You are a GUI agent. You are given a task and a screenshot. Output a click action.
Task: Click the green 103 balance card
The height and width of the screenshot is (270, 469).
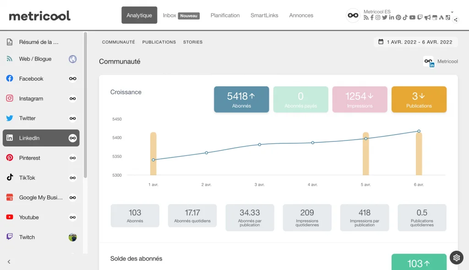pos(419,262)
